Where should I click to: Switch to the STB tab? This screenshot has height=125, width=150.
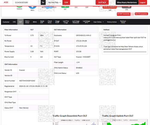(x=14, y=22)
